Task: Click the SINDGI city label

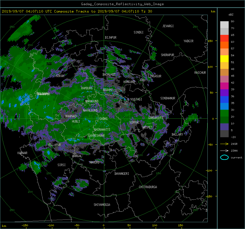Action: pyautogui.click(x=139, y=32)
